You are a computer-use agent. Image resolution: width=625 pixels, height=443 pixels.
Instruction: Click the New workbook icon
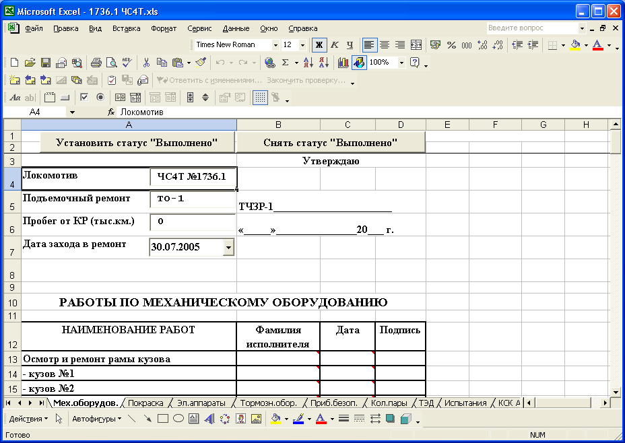14,63
